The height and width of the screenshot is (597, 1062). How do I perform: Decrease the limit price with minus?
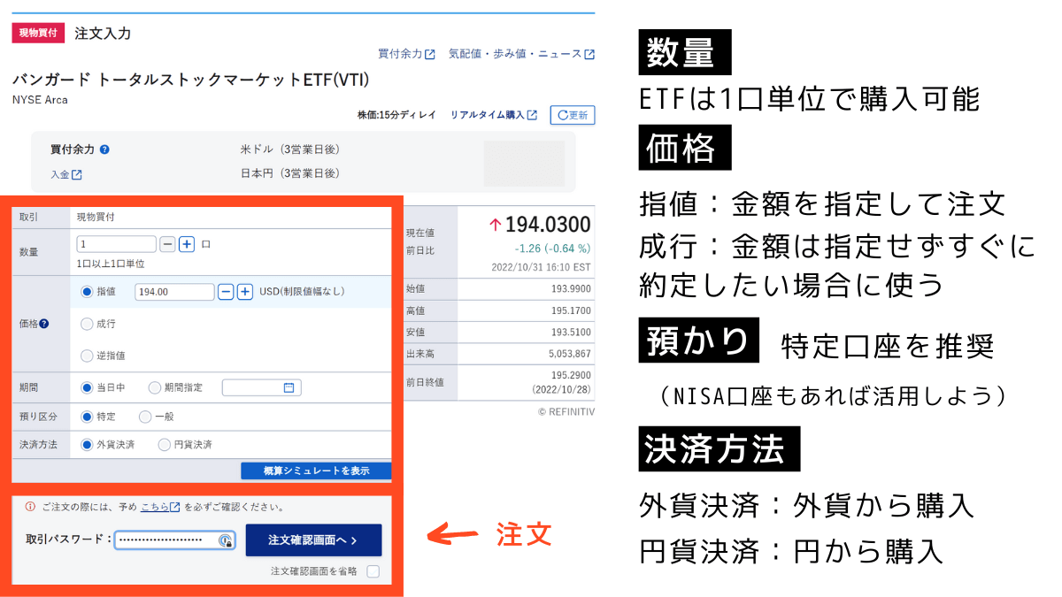226,291
